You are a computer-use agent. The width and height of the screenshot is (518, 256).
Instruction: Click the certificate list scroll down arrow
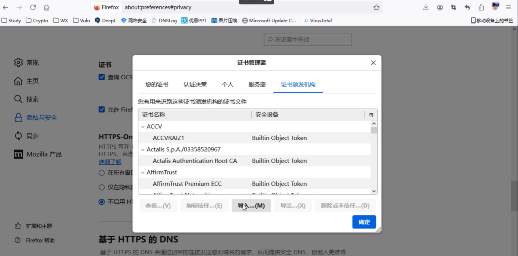(374, 191)
